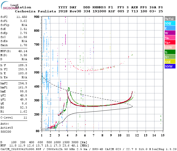Select the X+ light green legend swatch
177x151 pixels.
170,57
